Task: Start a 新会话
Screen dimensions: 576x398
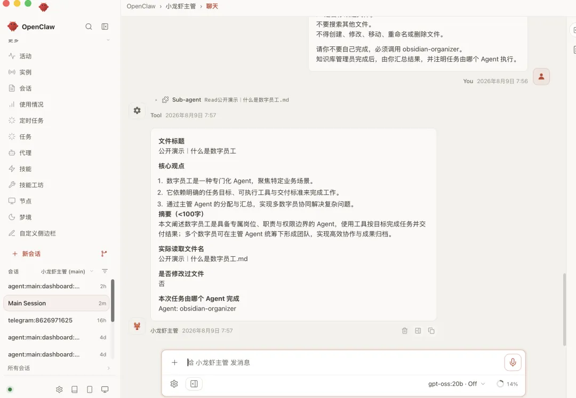Action: (x=27, y=254)
